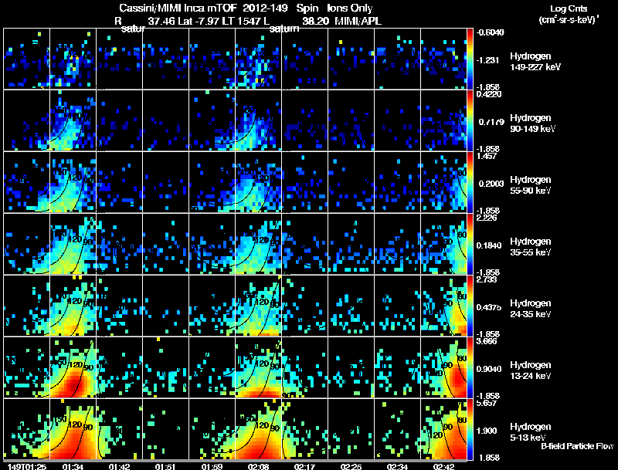This screenshot has width=618, height=470.
Task: Select the 01:34 panel in the 149-227 keV row
Action: pos(73,59)
